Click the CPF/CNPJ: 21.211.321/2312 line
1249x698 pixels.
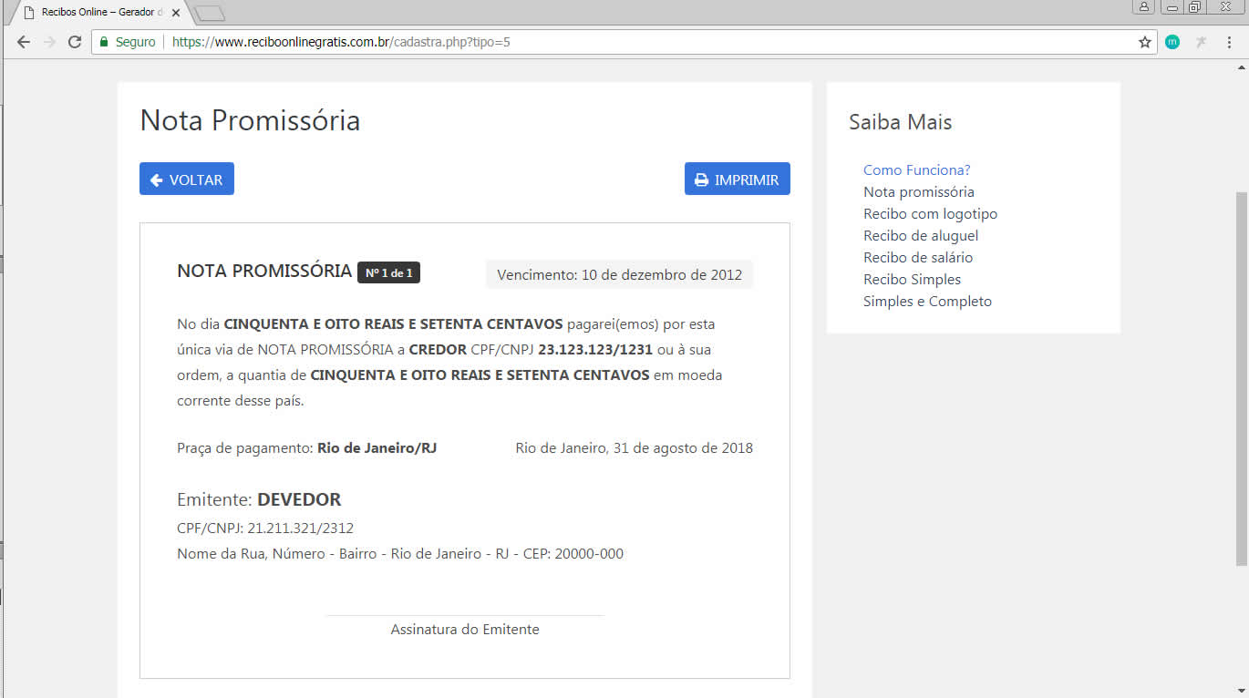click(265, 528)
